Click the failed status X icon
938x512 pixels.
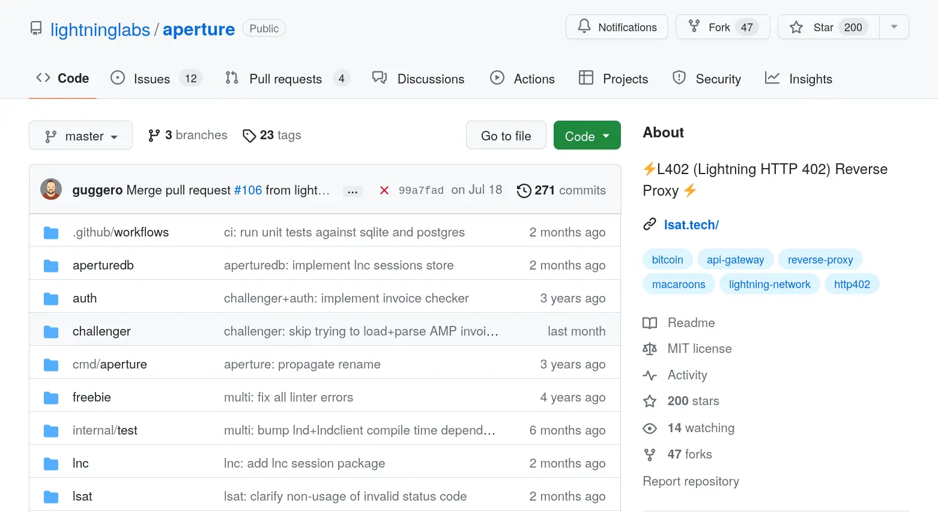pyautogui.click(x=384, y=190)
